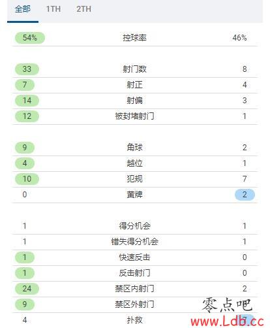This screenshot has height=328, width=270.
Task: Click the 24 inside-box shots badge
Action: pos(27,289)
